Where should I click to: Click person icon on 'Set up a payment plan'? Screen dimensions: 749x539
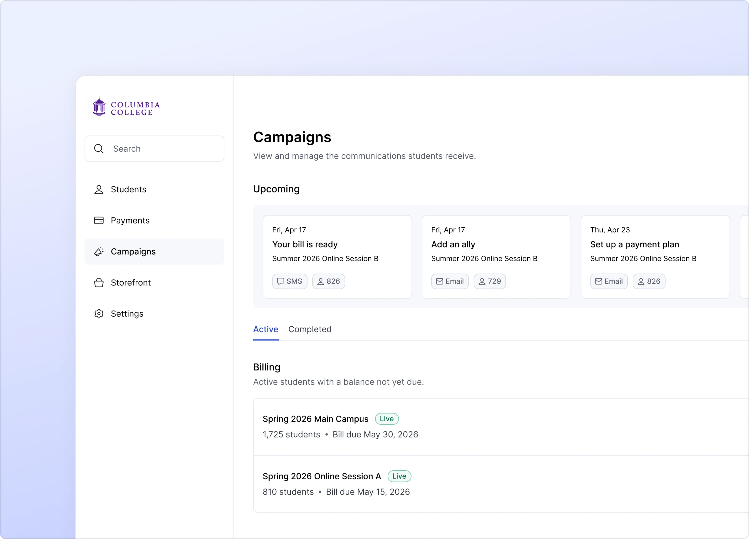[641, 281]
